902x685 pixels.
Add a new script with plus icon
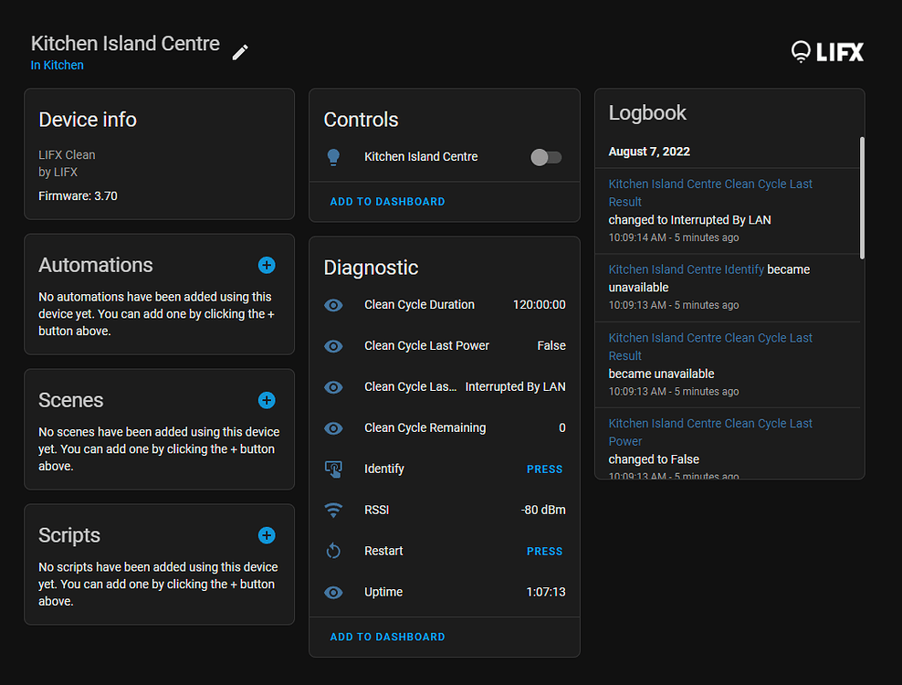(x=267, y=535)
